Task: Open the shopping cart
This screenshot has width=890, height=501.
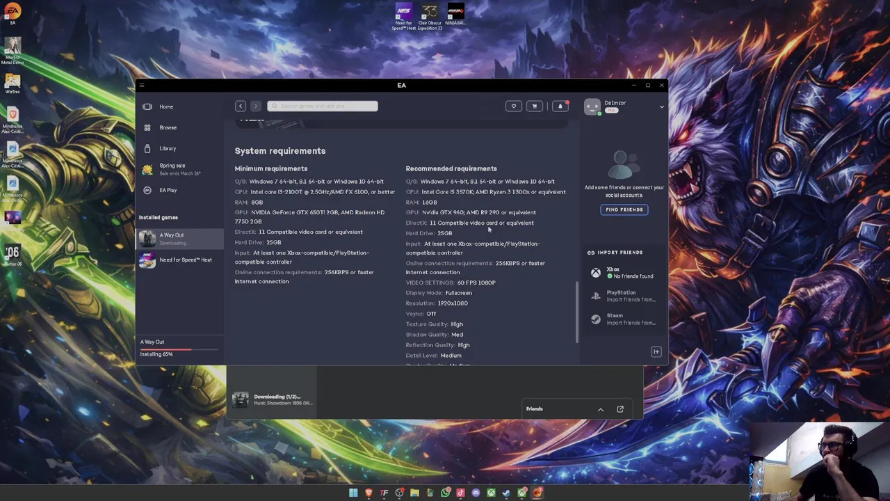Action: coord(535,106)
